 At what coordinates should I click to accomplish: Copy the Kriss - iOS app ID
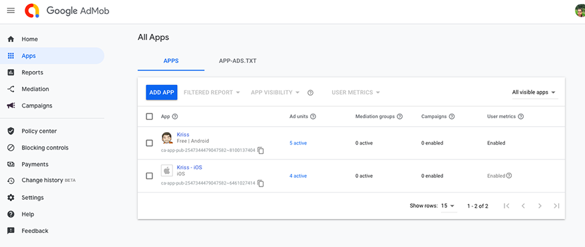coord(261,183)
